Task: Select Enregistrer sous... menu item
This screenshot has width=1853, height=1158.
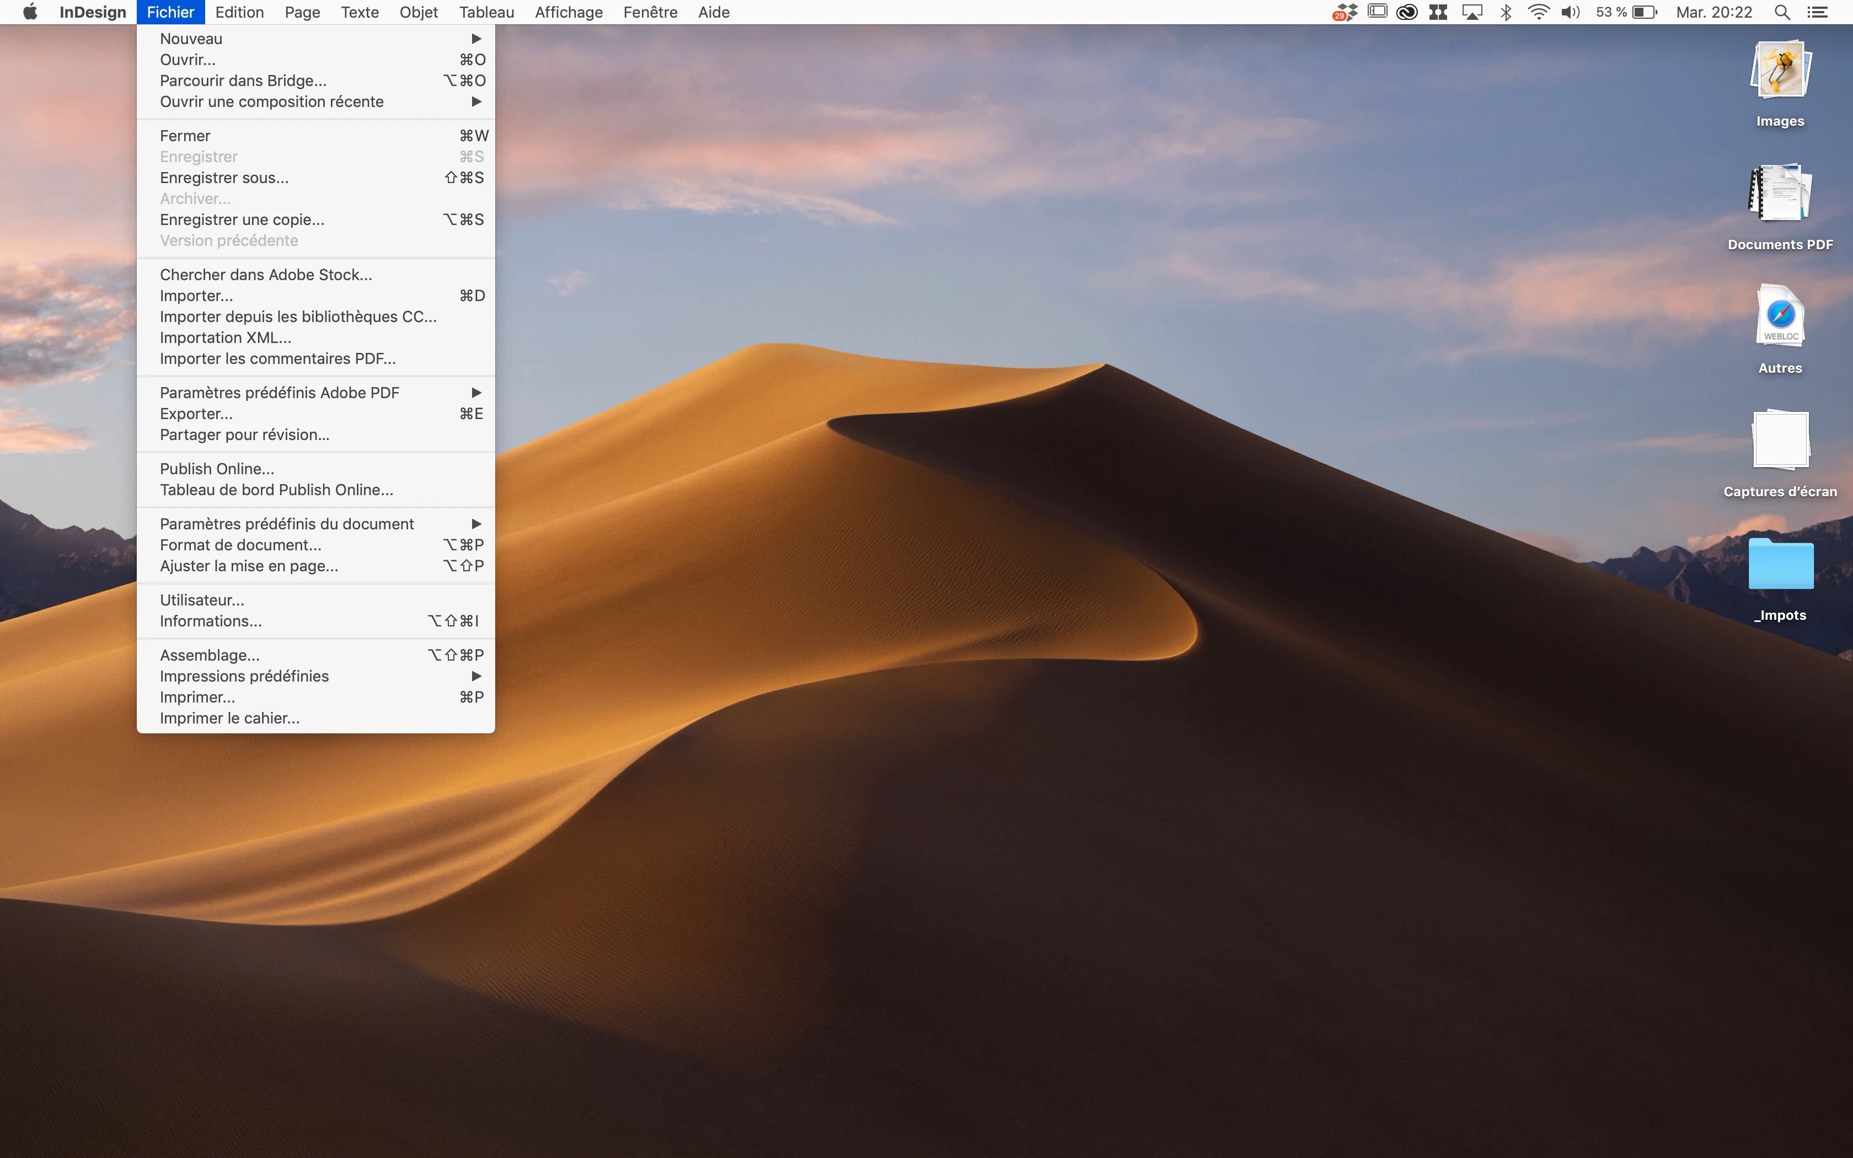Action: pos(224,178)
